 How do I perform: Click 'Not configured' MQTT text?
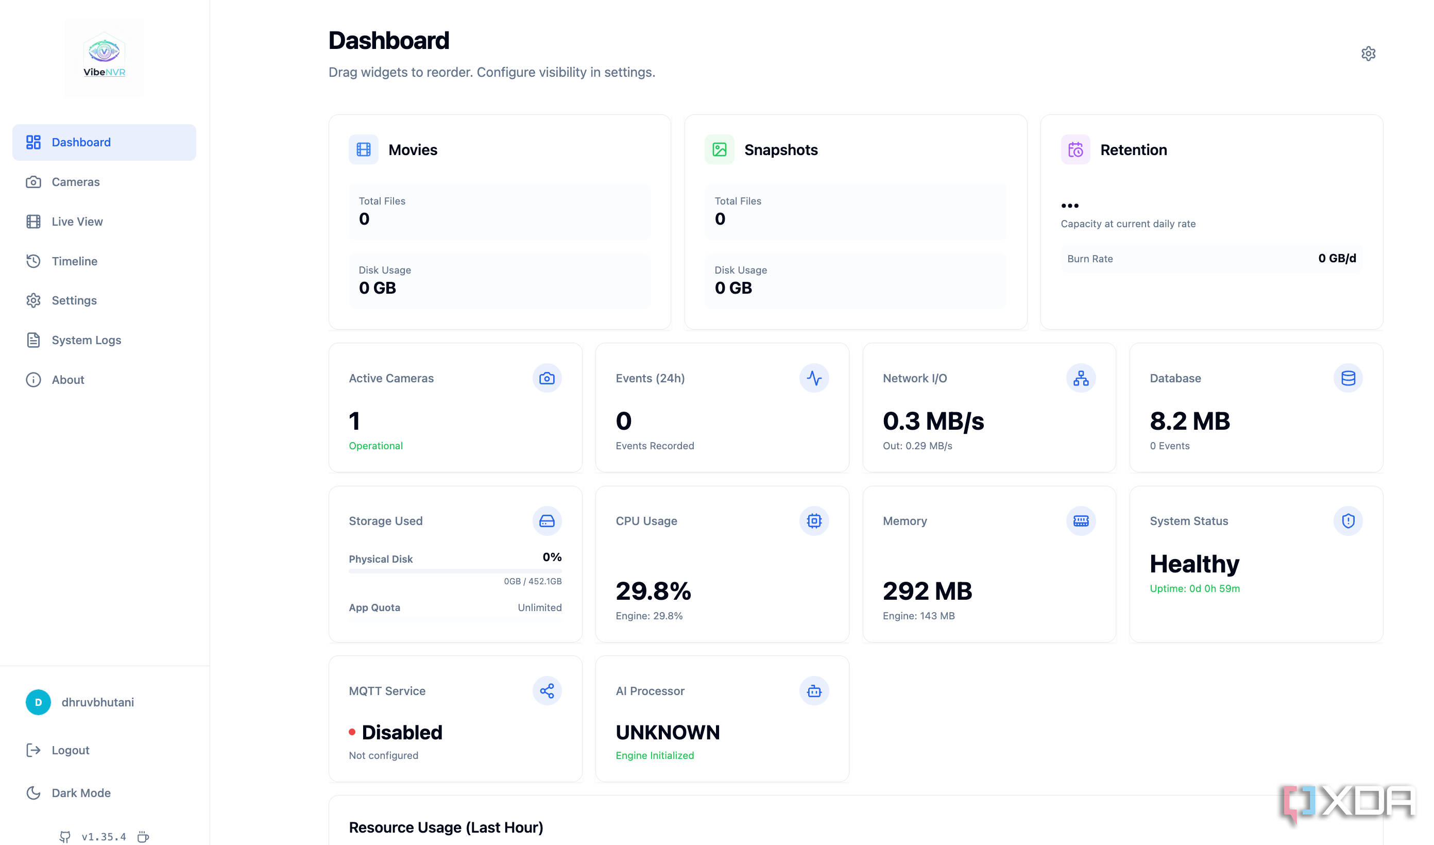[x=384, y=755]
